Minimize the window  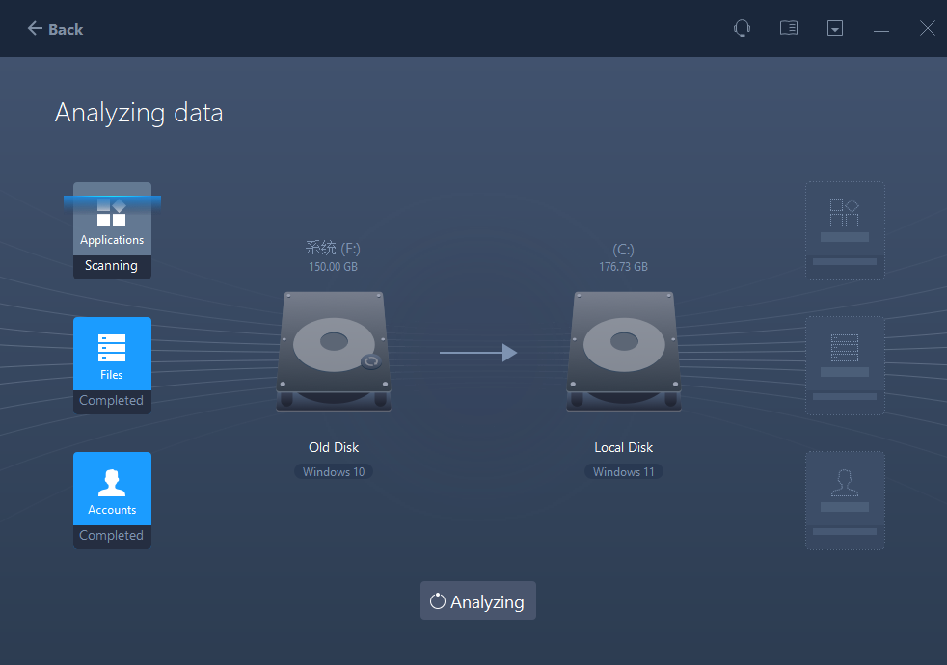click(x=881, y=29)
